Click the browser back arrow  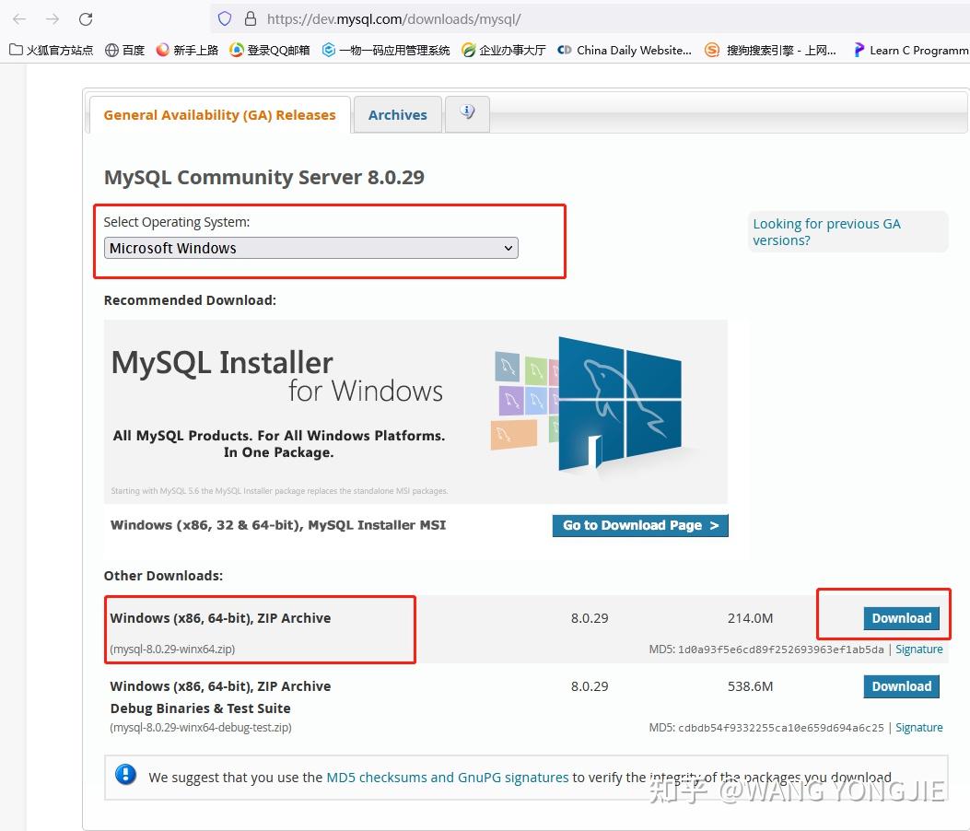coord(19,19)
